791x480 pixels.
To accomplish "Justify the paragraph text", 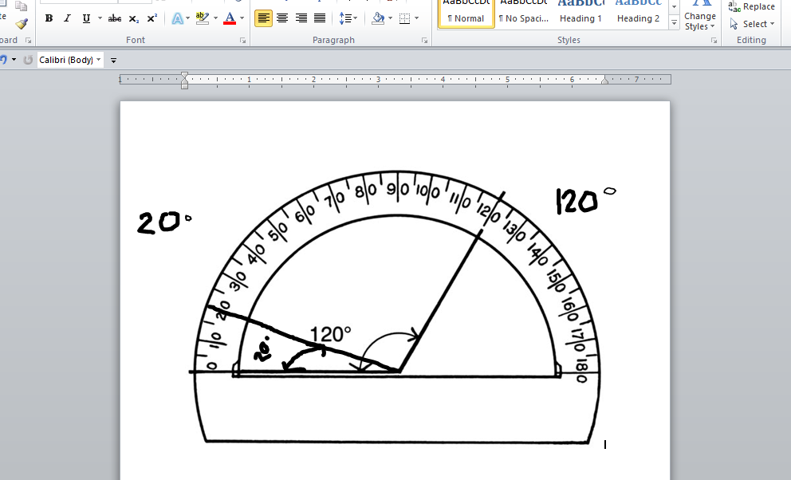I will pos(320,18).
